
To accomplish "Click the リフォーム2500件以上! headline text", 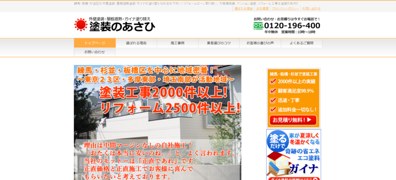I will (171, 108).
